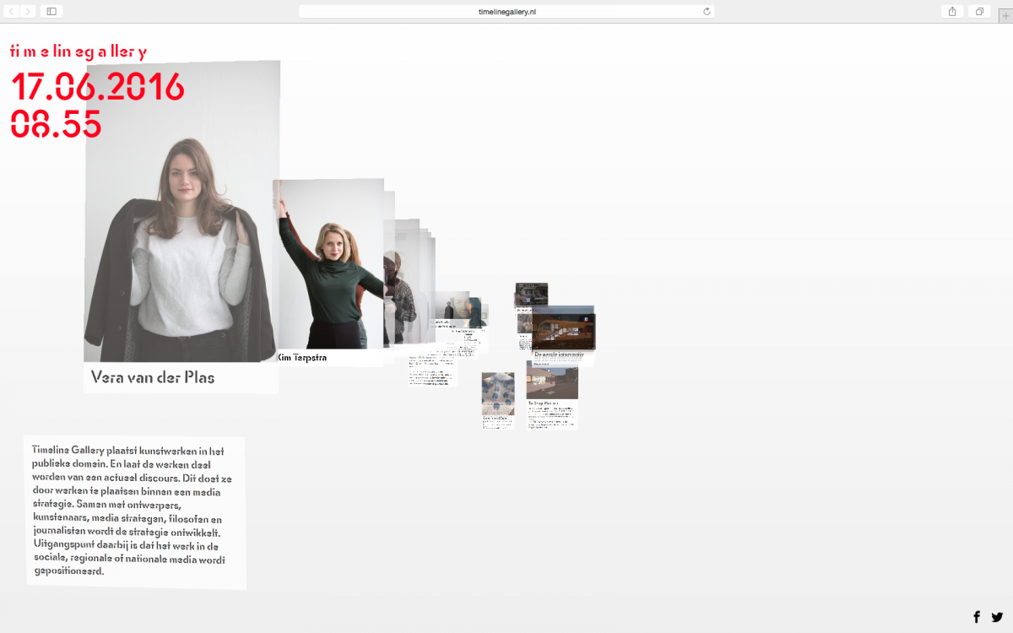Click the timelinegallery.nl address bar
The height and width of the screenshot is (633, 1013).
(506, 11)
